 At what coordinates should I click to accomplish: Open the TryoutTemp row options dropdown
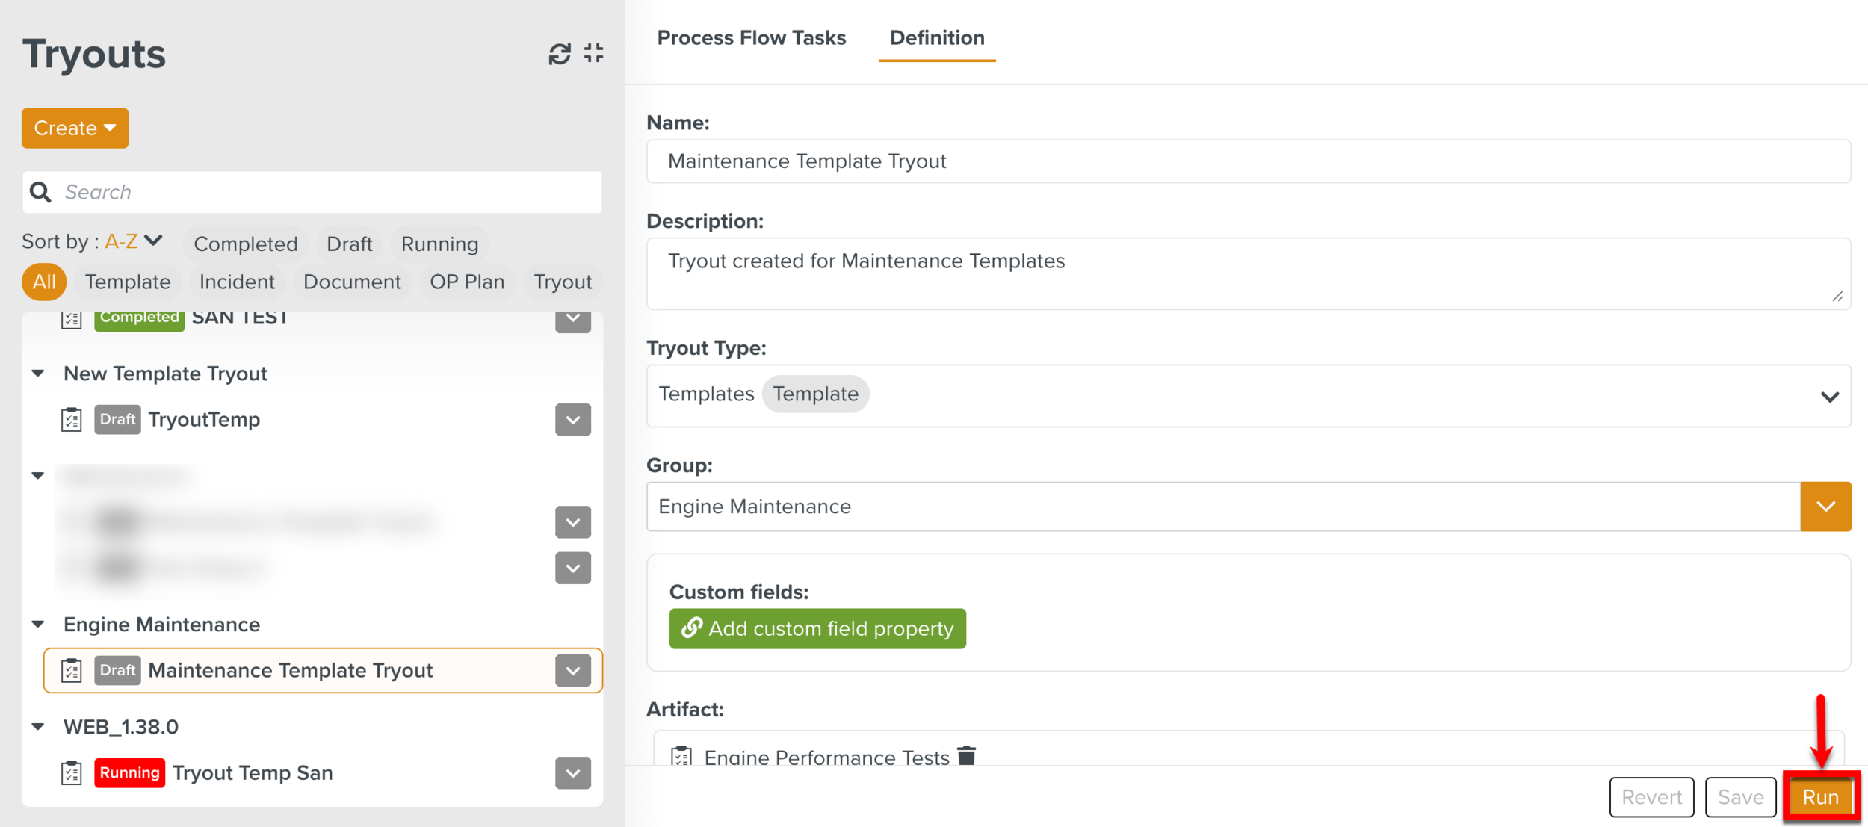coord(573,420)
